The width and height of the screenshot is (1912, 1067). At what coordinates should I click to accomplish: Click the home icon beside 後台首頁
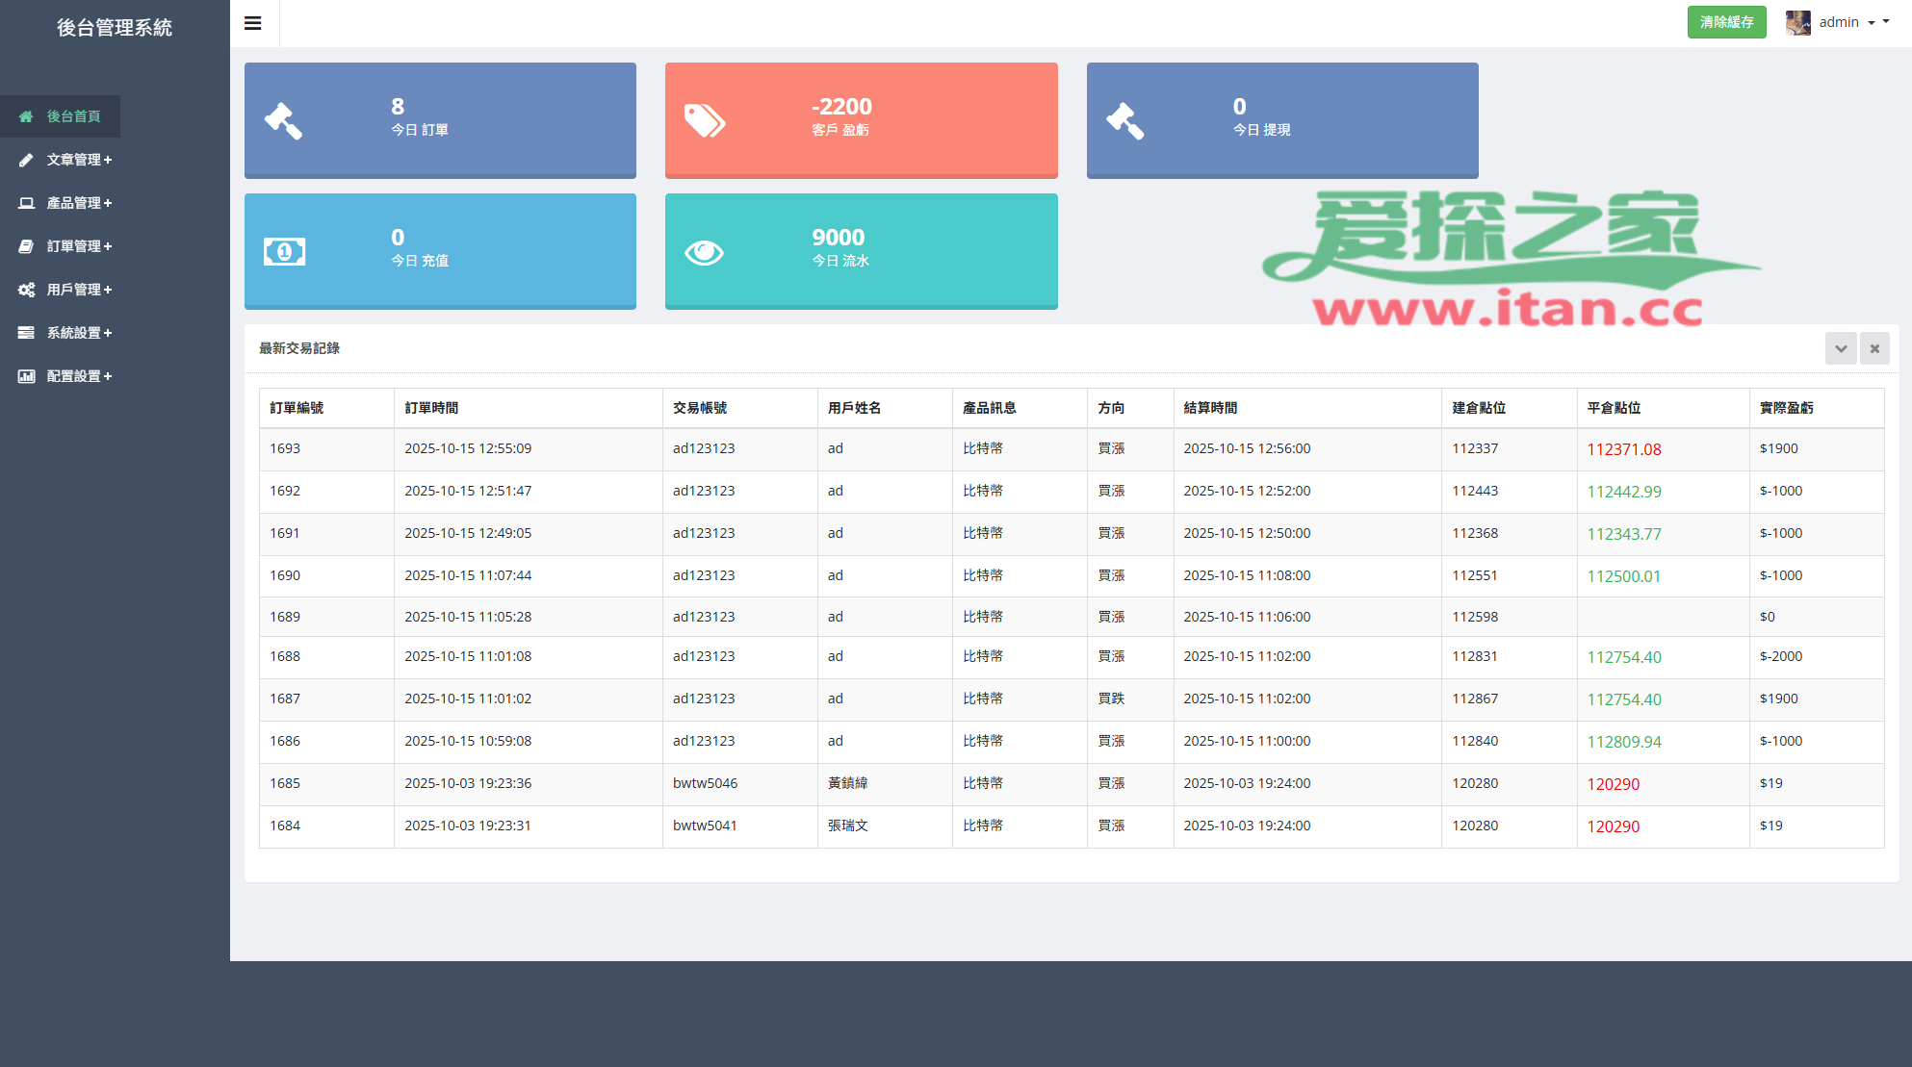(x=26, y=116)
